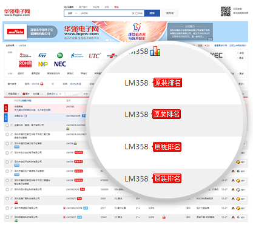Click the blue search button
The image size is (253, 230).
[x=152, y=13]
